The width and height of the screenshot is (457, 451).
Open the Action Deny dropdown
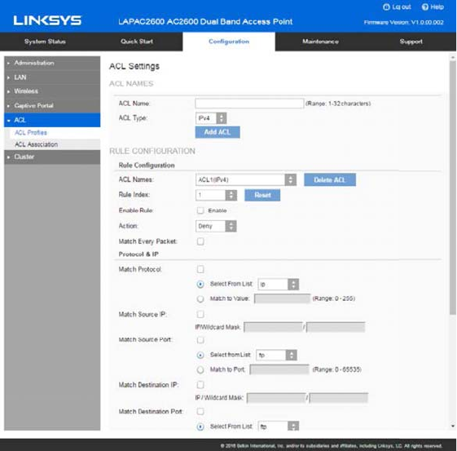click(x=216, y=226)
